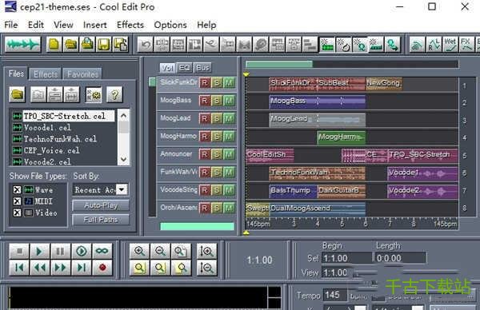
Task: Open the Sort By dropdown
Action: click(122, 190)
